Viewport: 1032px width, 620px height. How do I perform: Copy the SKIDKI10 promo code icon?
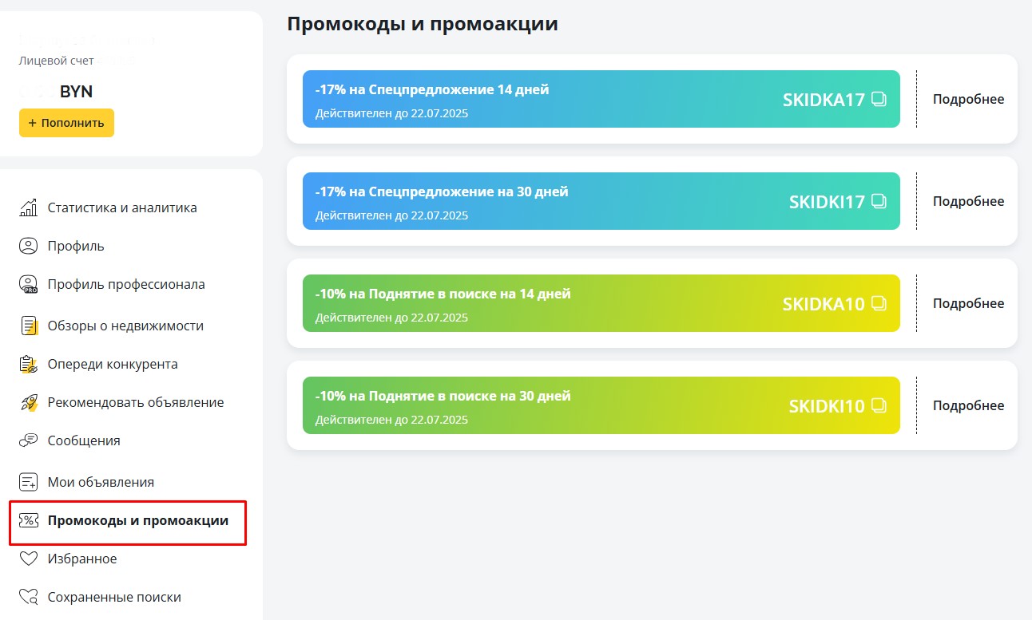[x=879, y=406]
